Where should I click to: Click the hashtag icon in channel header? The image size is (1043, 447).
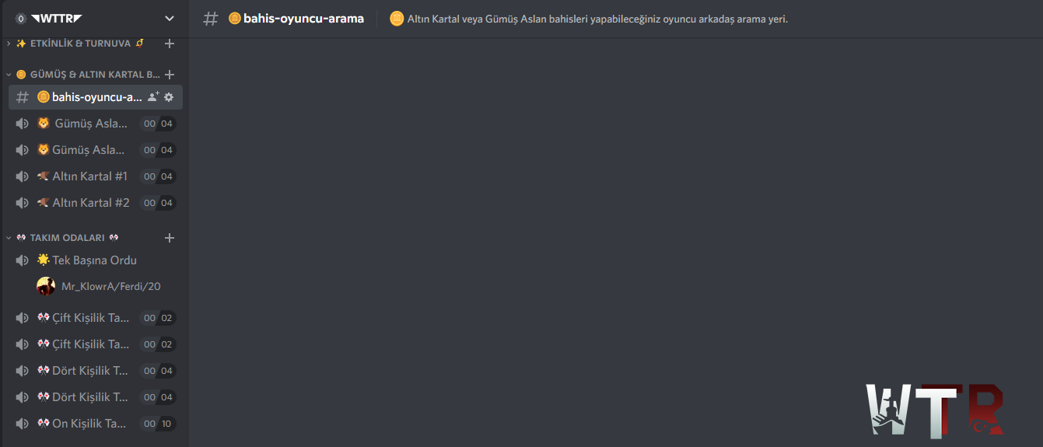tap(210, 19)
